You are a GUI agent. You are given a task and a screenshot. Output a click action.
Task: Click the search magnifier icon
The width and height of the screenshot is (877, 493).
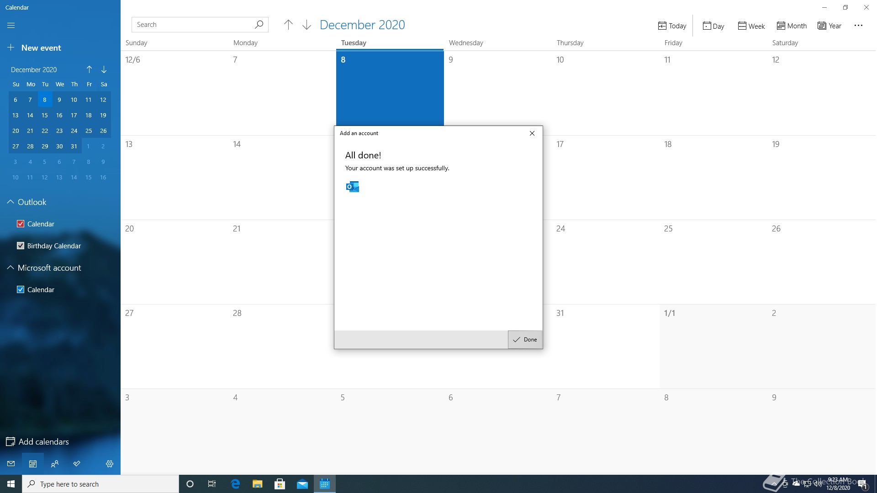tap(259, 25)
